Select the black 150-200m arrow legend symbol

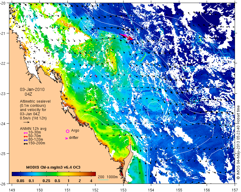coord(26,144)
